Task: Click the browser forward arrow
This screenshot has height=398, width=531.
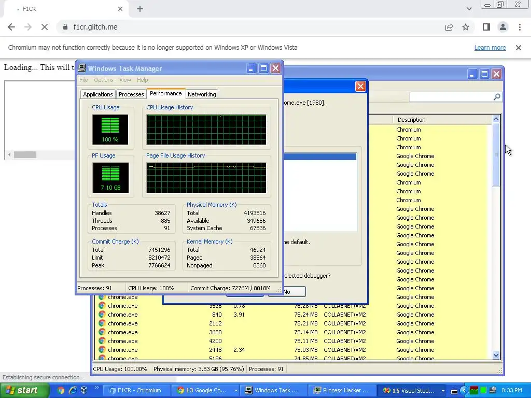Action: pos(28,27)
